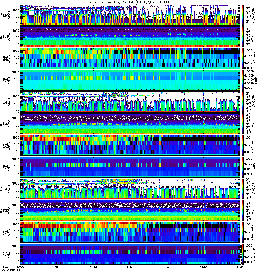Select the thd fbk edc12 filter bank panel
The image size is (260, 277).
click(x=130, y=145)
